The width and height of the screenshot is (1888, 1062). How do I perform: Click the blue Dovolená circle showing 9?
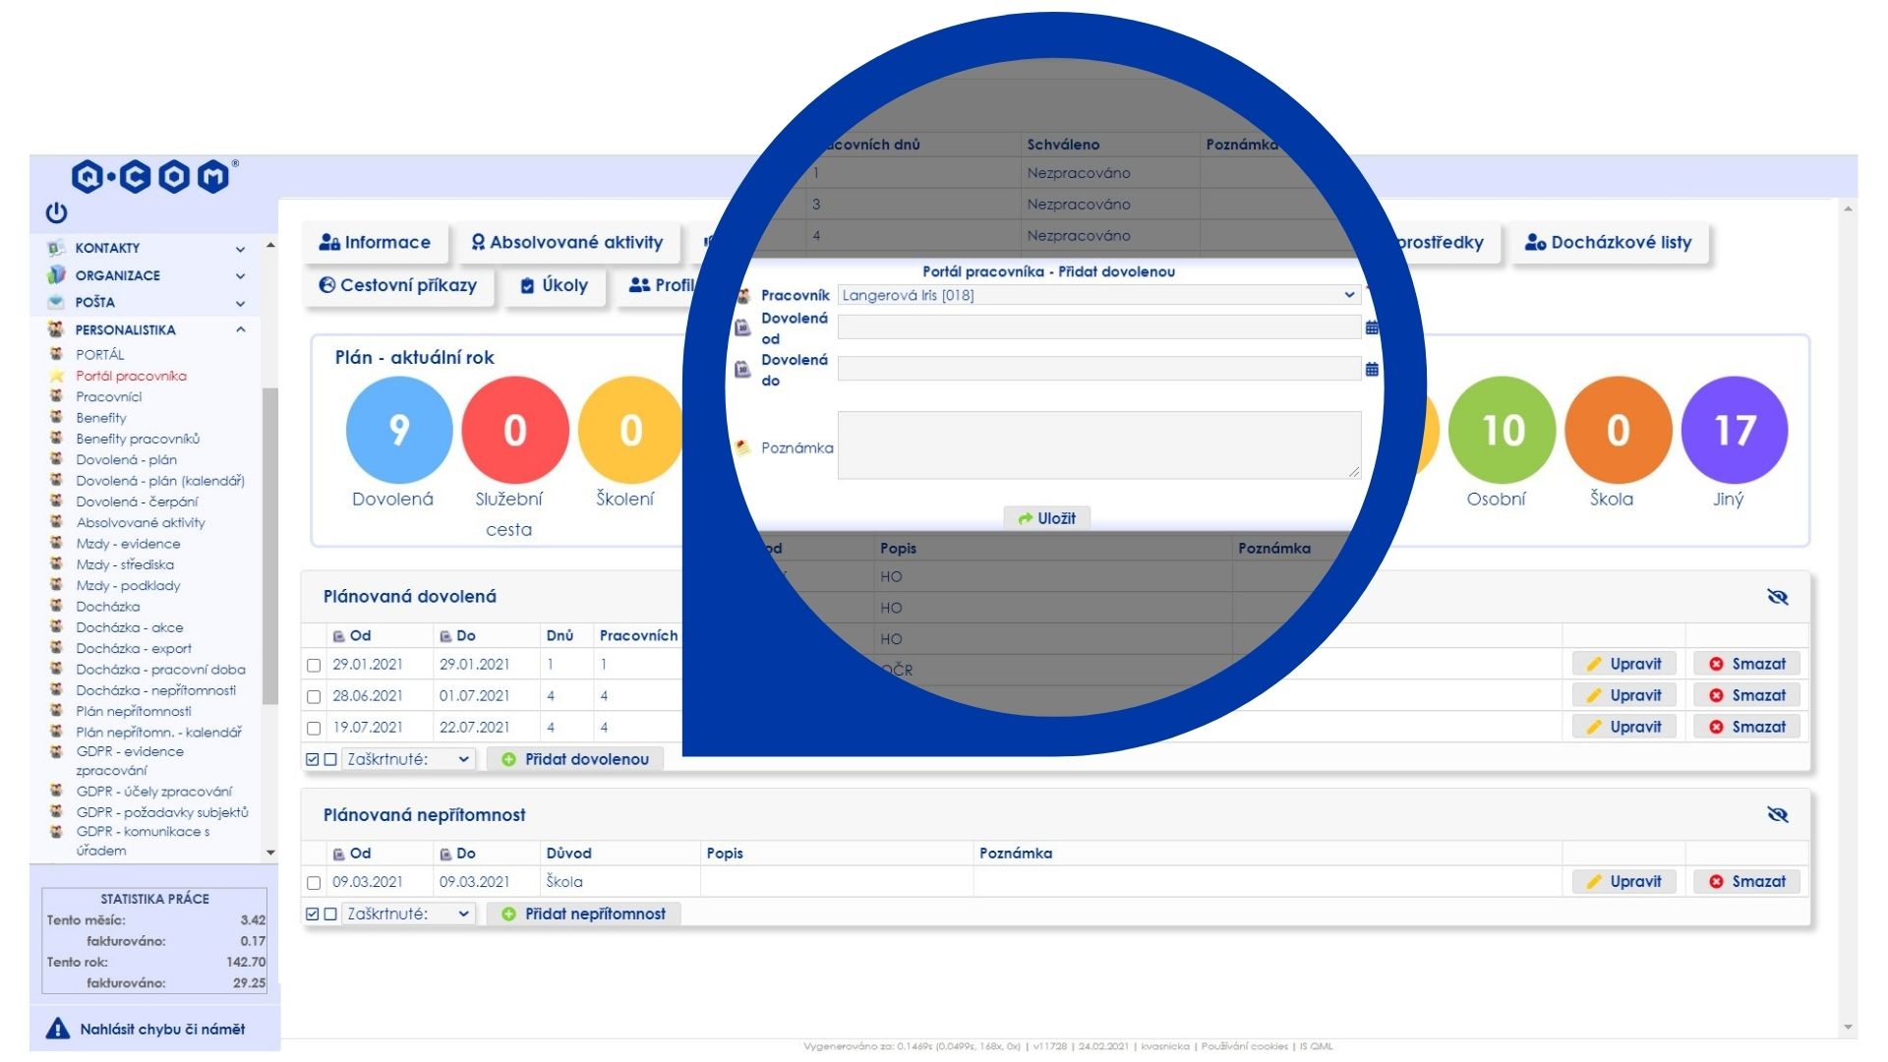coord(398,430)
